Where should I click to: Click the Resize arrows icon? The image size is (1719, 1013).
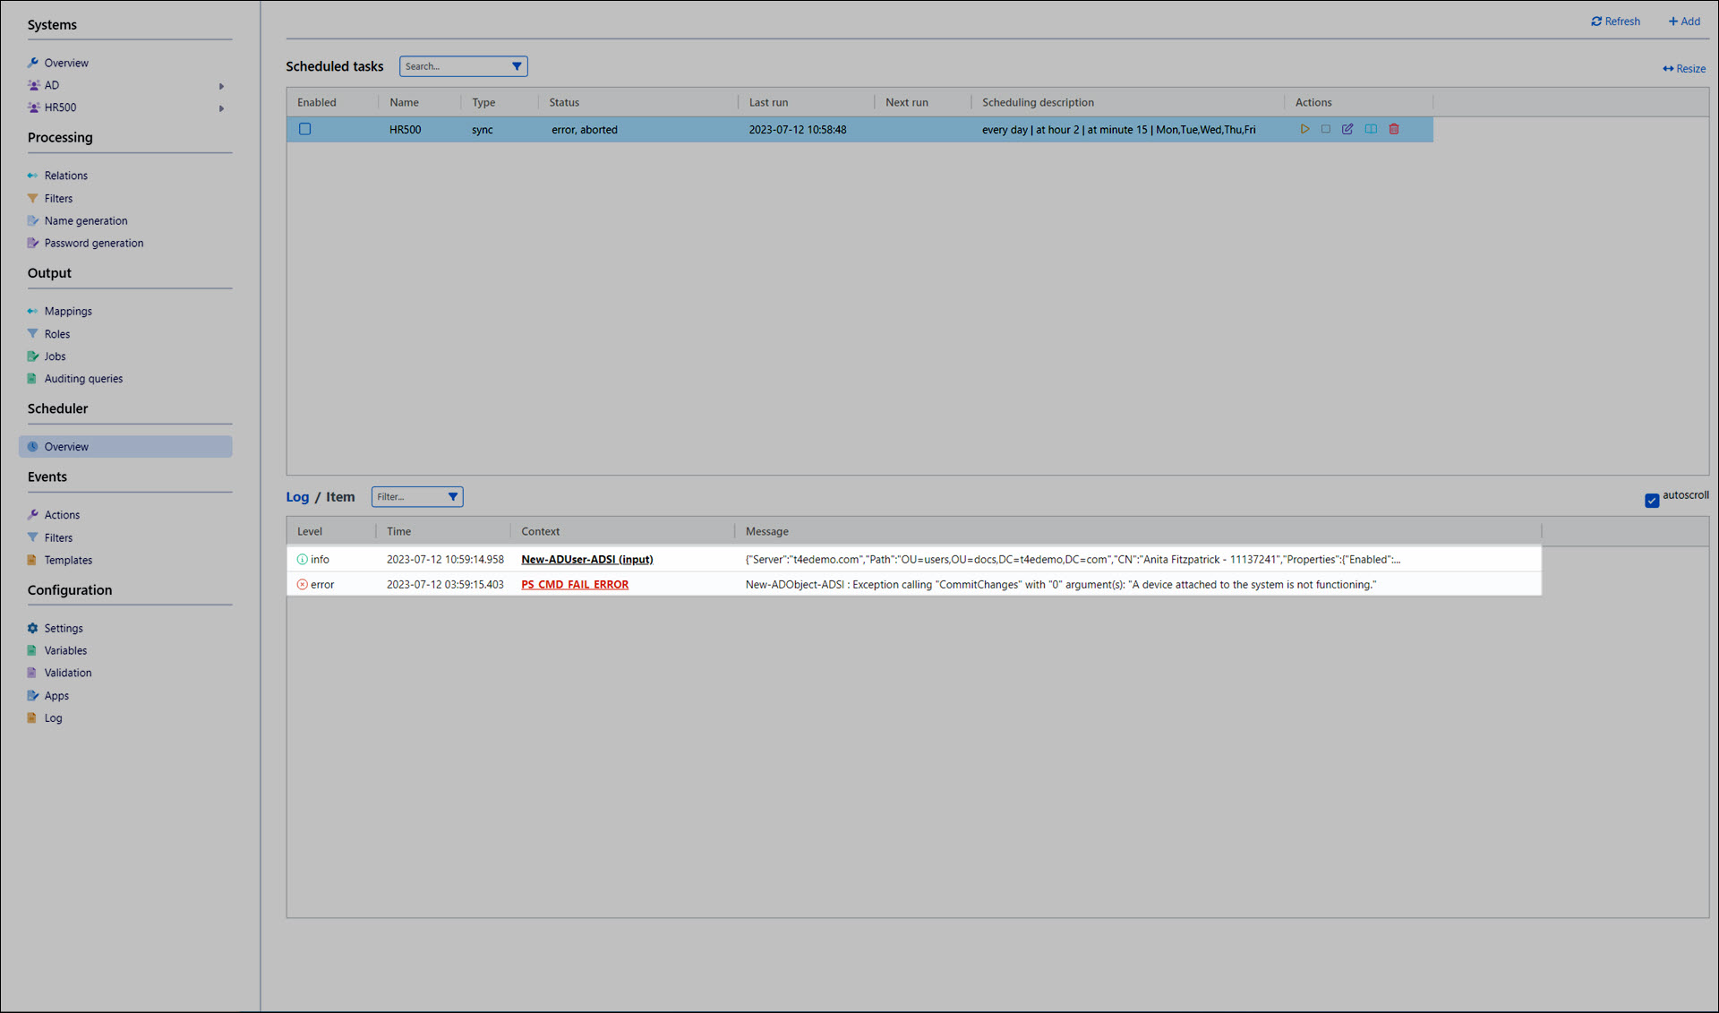pos(1668,69)
